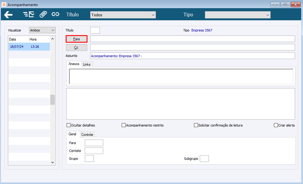This screenshot has width=303, height=184.
Task: Switch to the Anexos tab
Action: click(x=74, y=64)
